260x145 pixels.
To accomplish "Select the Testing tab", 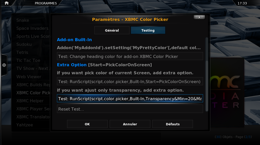I will click(148, 30).
